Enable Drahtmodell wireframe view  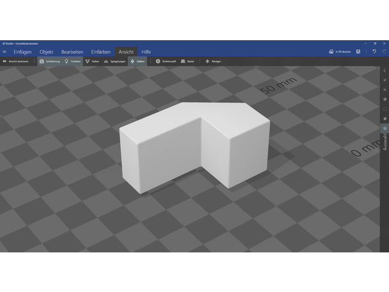[x=166, y=61]
